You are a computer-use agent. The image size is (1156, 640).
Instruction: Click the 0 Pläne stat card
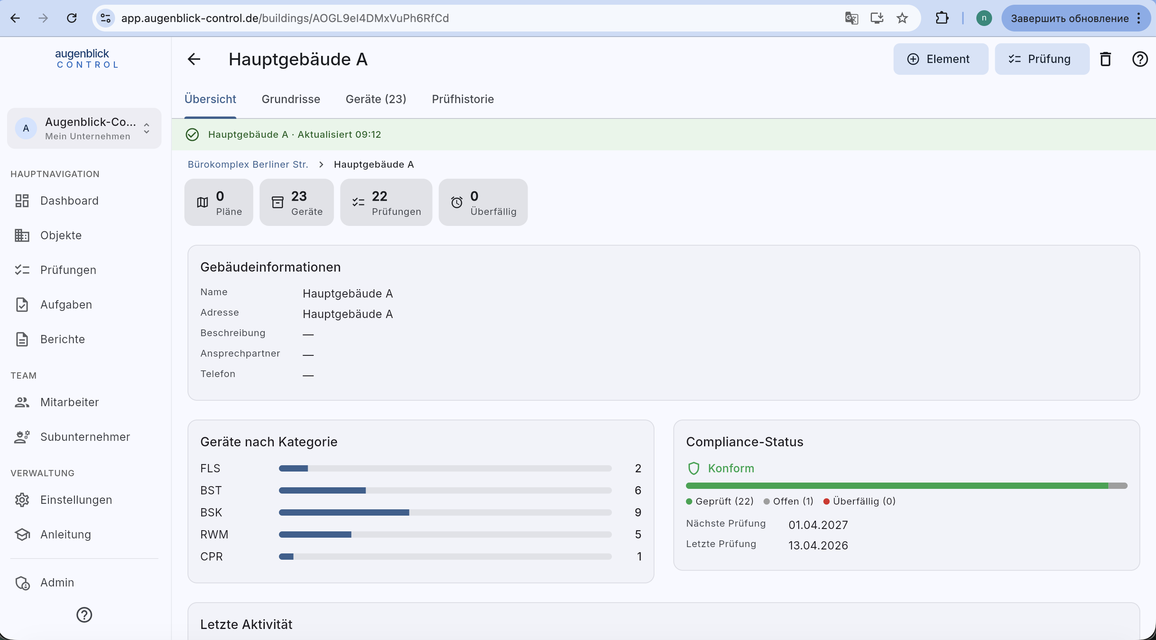pyautogui.click(x=219, y=202)
